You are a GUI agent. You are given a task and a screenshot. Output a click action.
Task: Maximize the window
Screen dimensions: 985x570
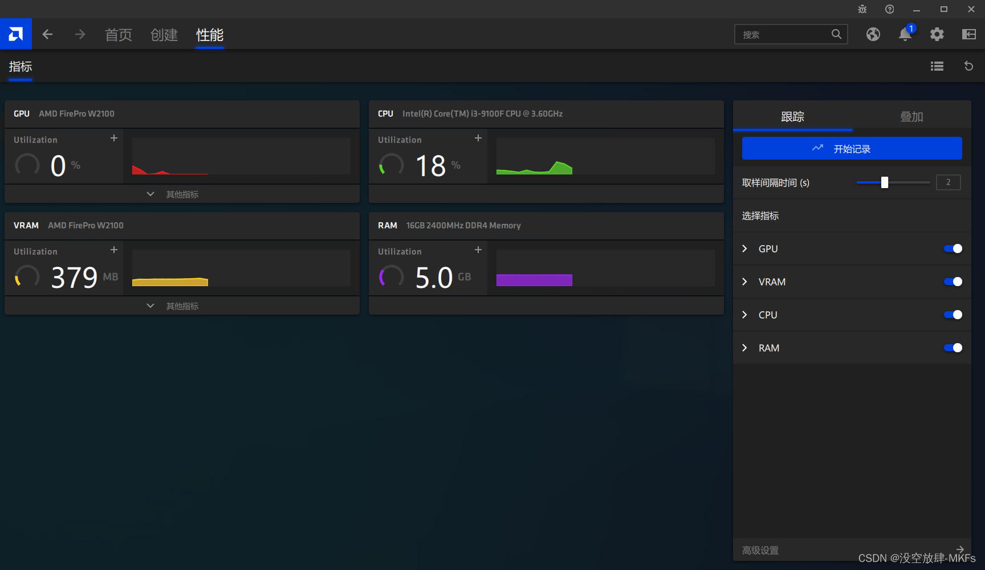click(944, 9)
